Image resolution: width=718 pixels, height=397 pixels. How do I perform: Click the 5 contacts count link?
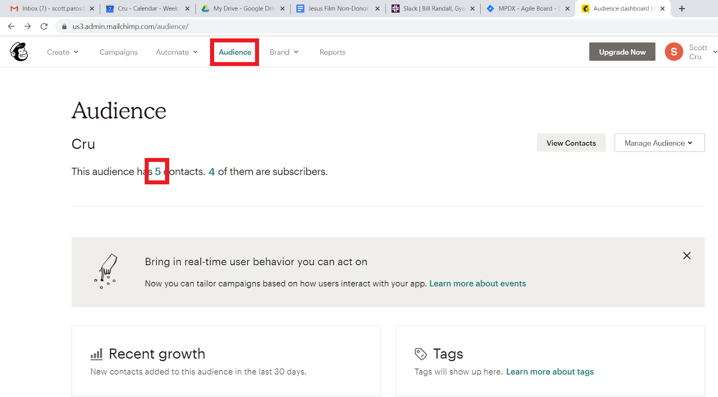click(158, 172)
